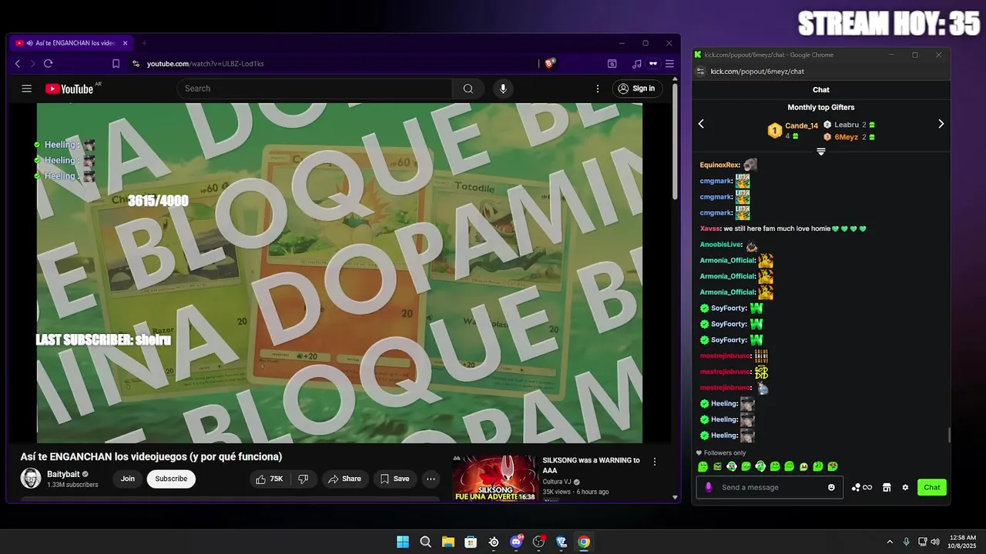View site info in Kick chat window
Viewport: 986px width, 554px height.
[x=700, y=72]
